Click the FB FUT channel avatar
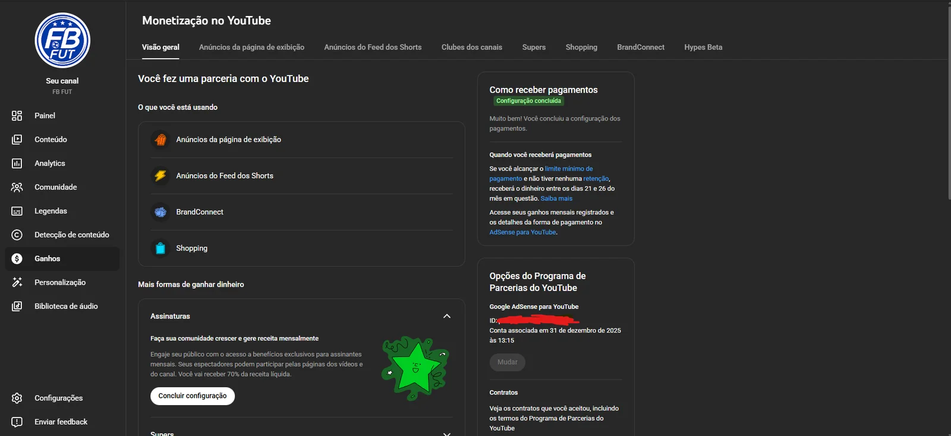The height and width of the screenshot is (436, 951). (62, 40)
